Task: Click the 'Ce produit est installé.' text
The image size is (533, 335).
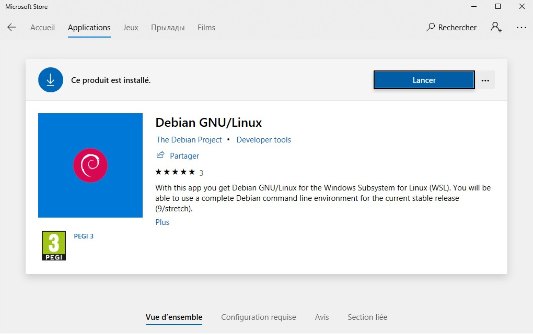Action: (111, 80)
